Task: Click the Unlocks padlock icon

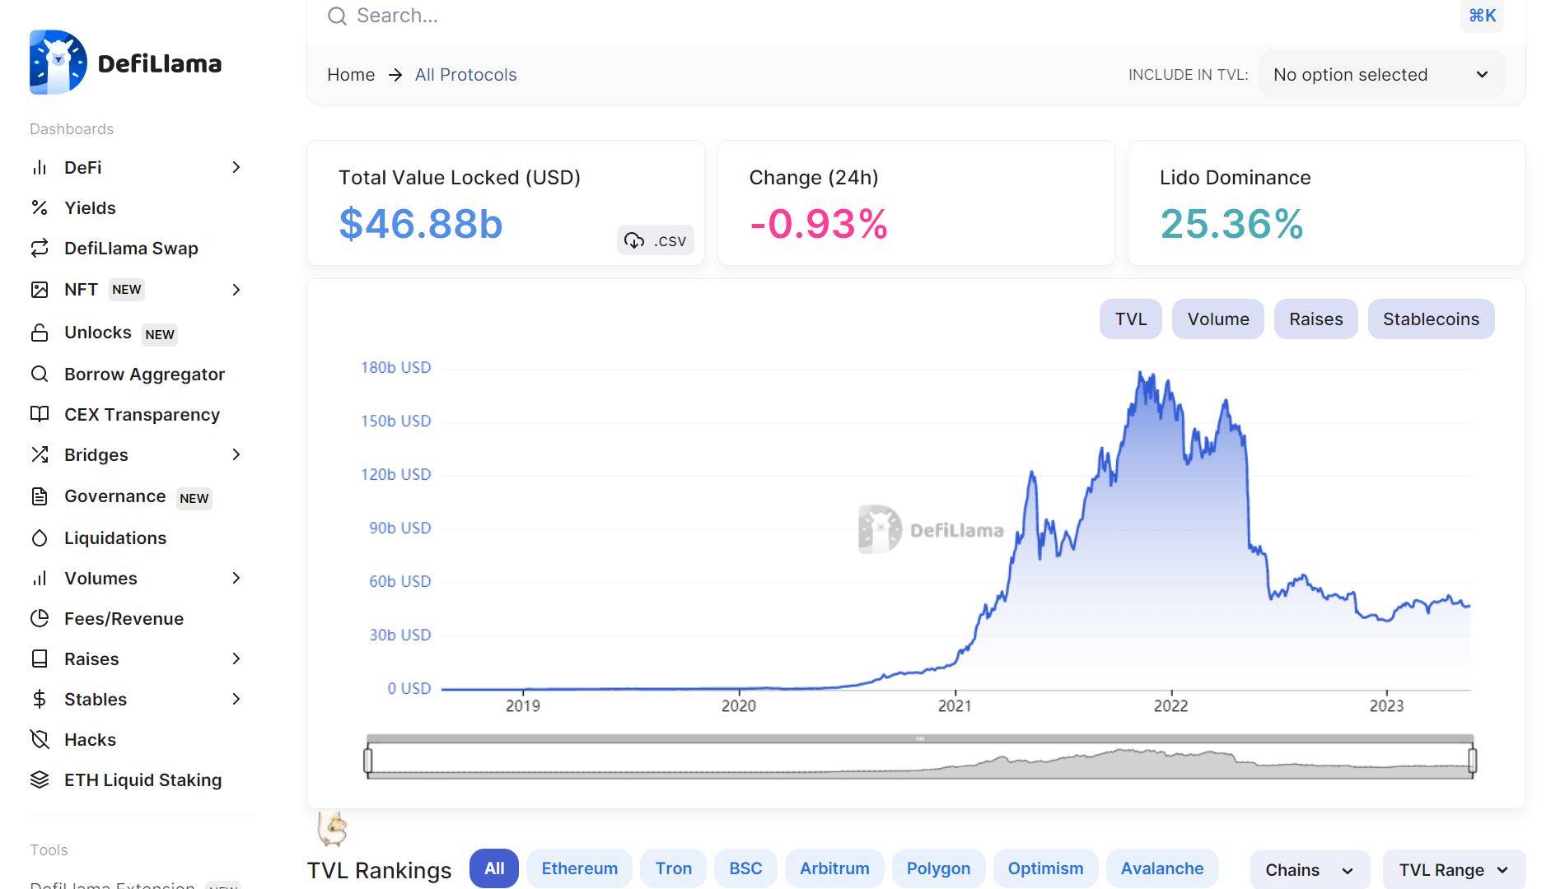Action: (40, 333)
